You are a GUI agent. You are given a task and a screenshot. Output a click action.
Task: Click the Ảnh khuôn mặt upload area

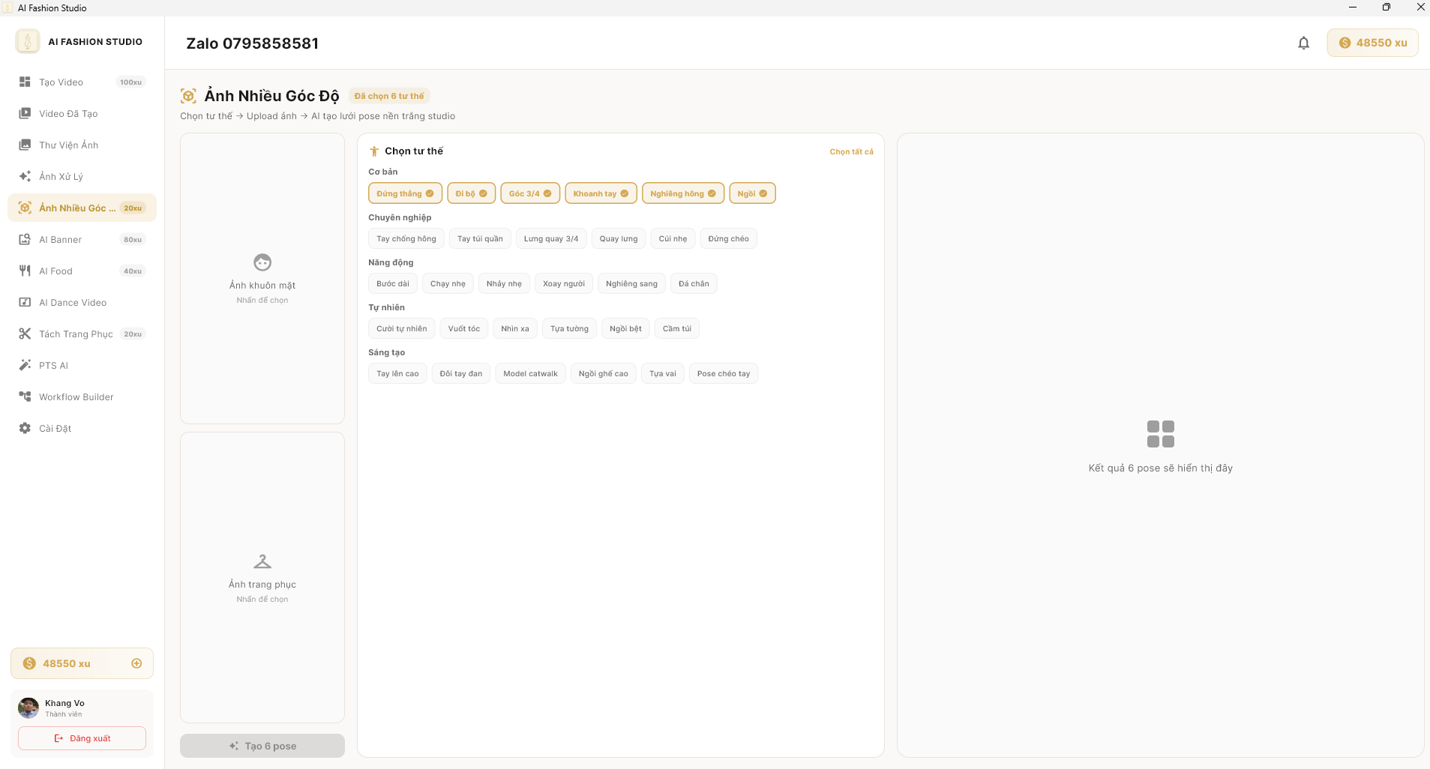pos(262,279)
